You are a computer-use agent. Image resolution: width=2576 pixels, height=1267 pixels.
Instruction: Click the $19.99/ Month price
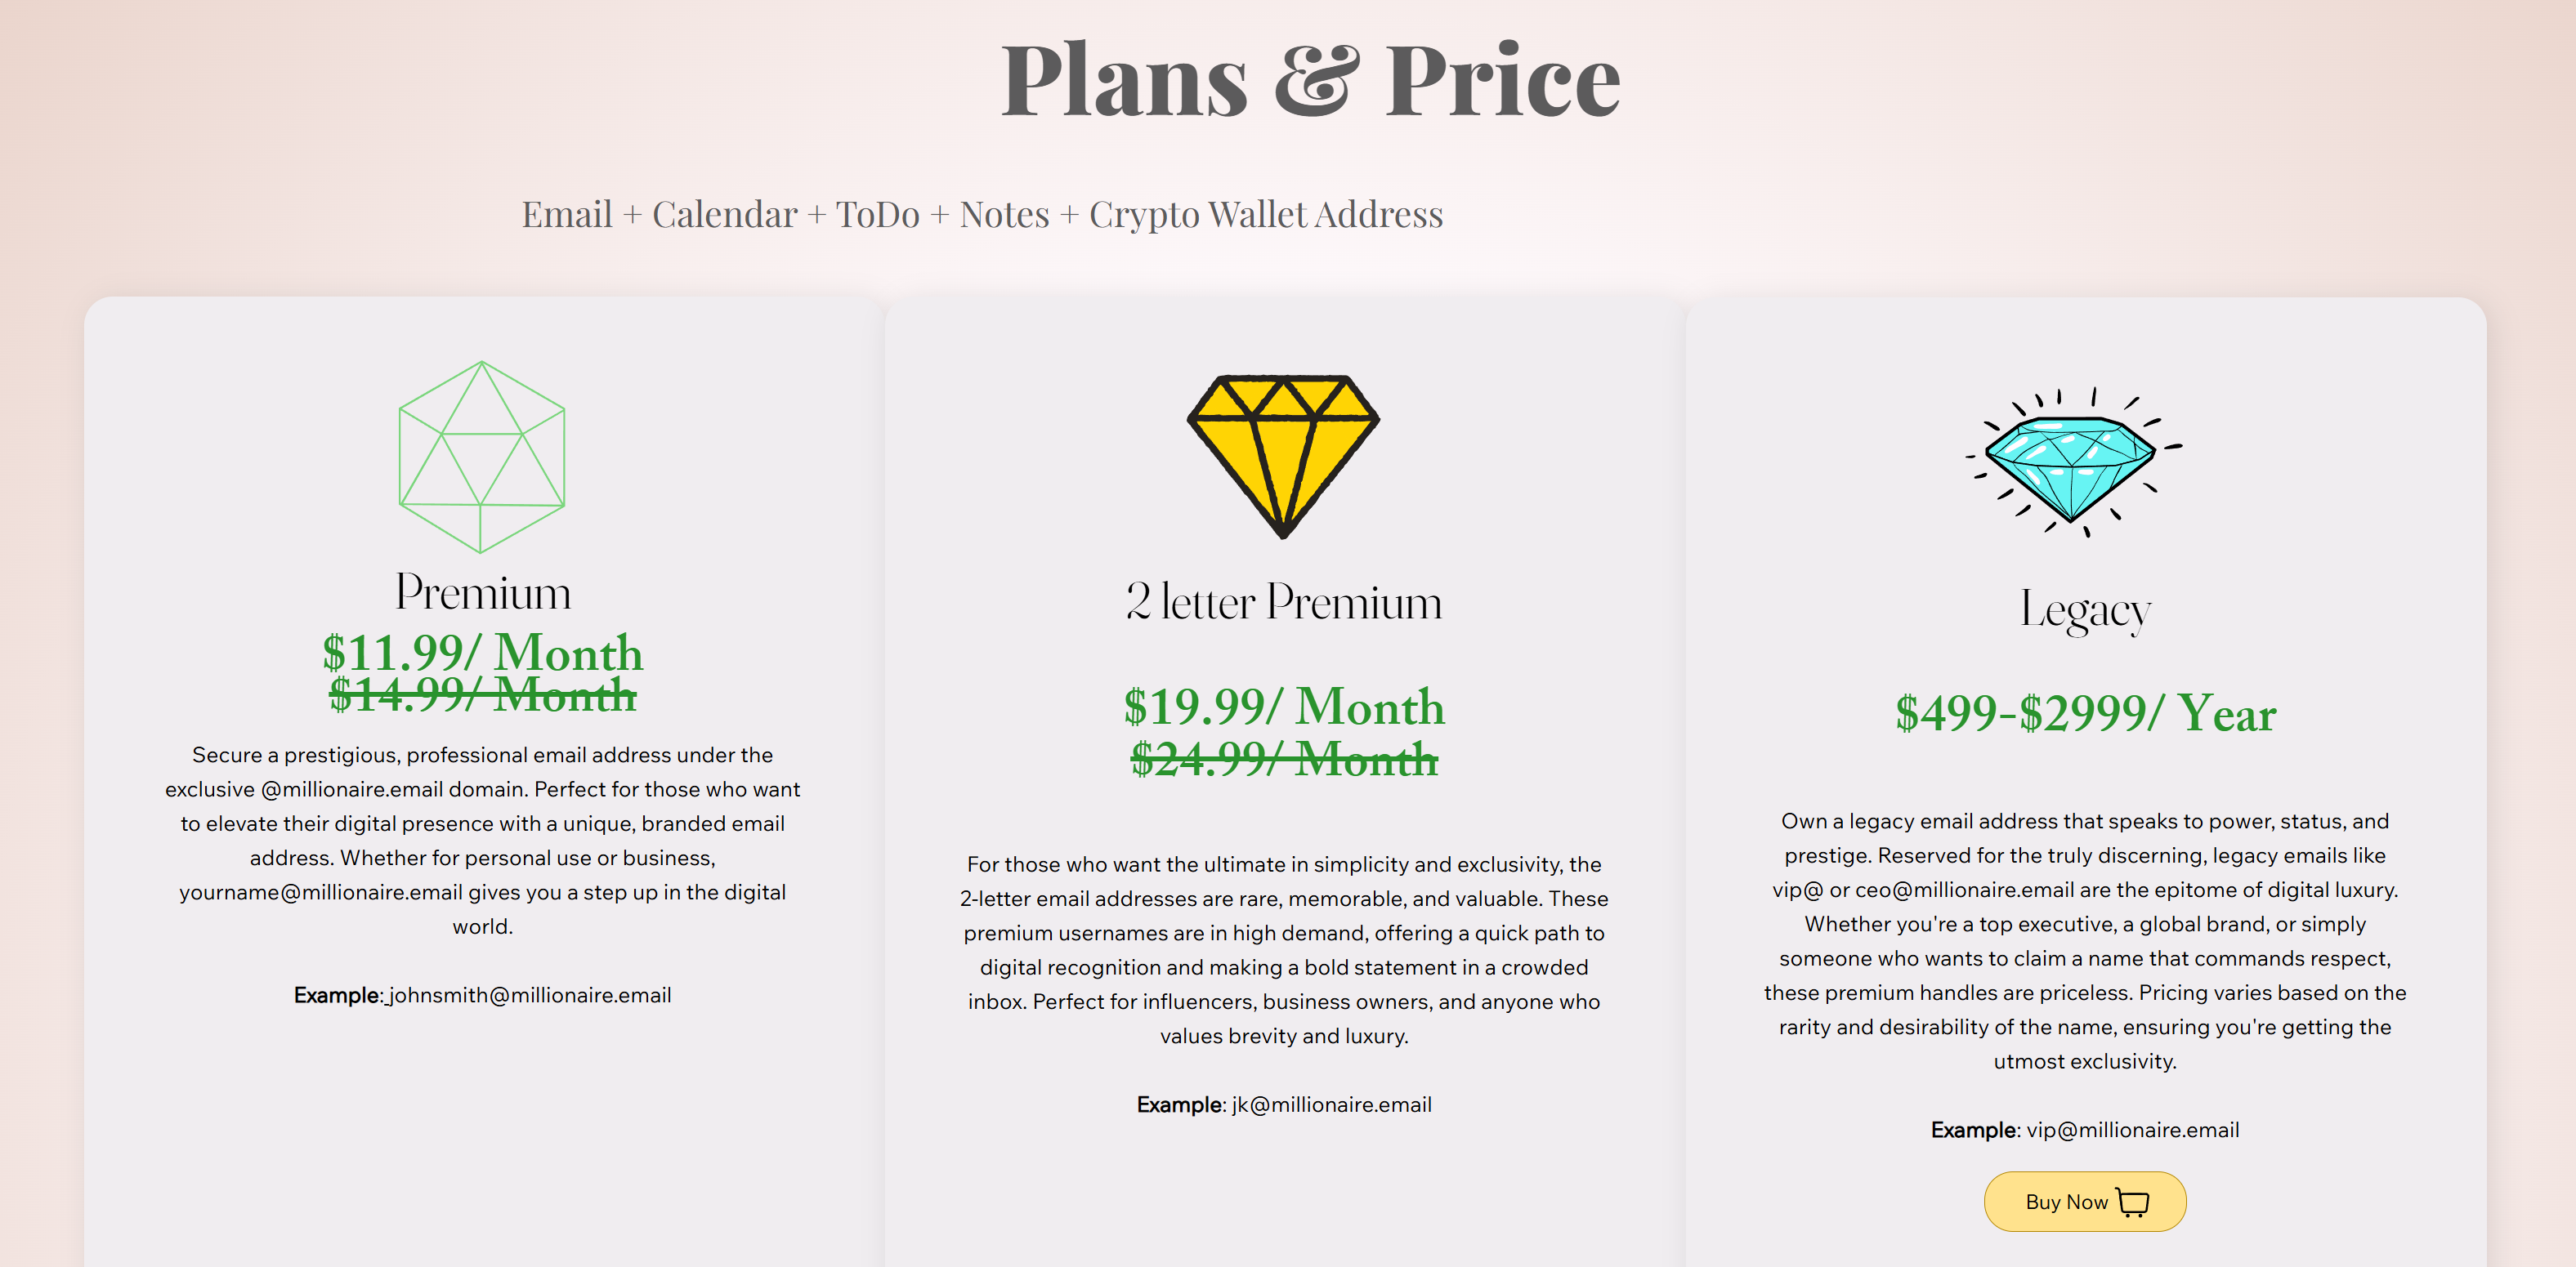coord(1284,707)
